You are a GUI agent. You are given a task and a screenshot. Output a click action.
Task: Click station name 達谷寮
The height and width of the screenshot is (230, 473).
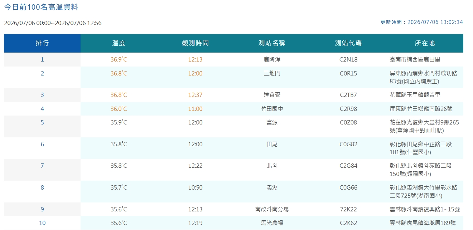pos(272,95)
